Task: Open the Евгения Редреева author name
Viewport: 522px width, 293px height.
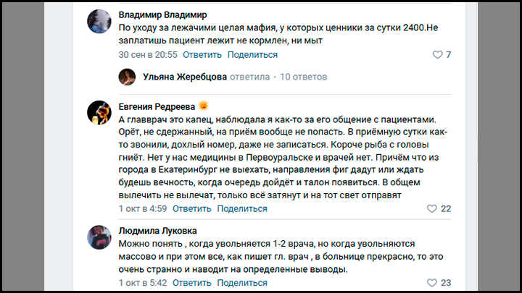Action: [157, 106]
